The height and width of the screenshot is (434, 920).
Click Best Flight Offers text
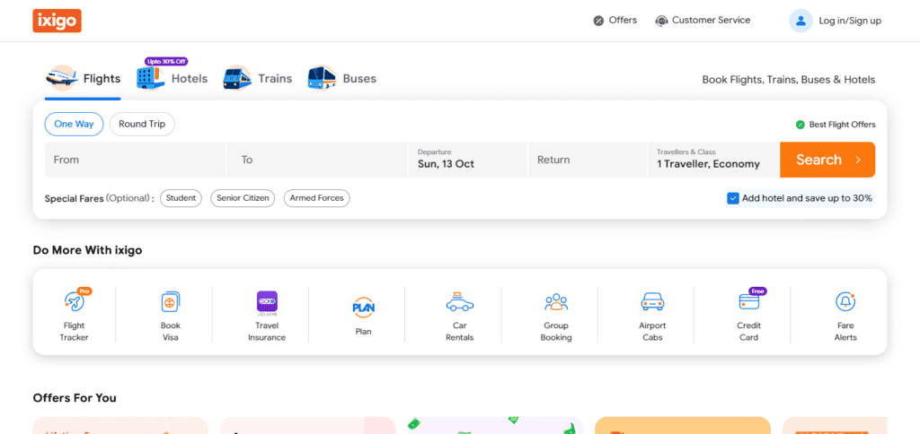tap(842, 125)
